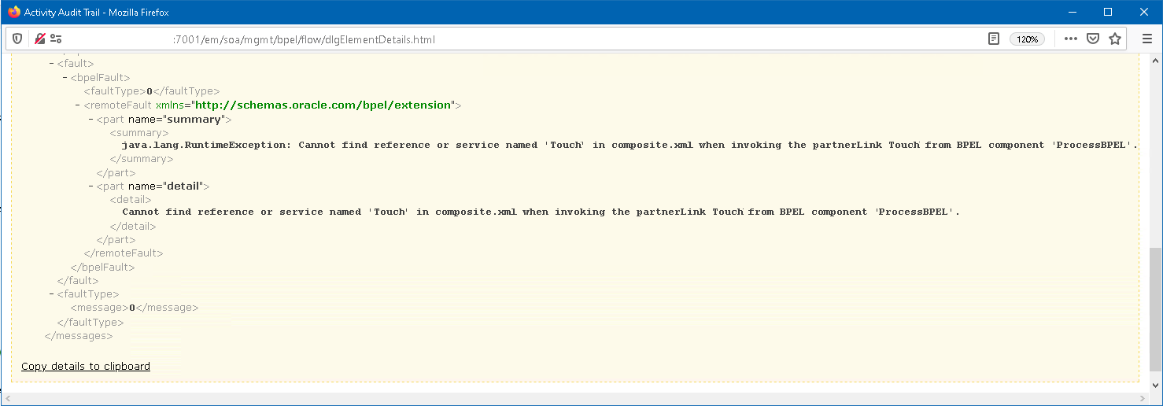Viewport: 1163px width, 406px height.
Task: Toggle Reader View icon
Action: 994,39
